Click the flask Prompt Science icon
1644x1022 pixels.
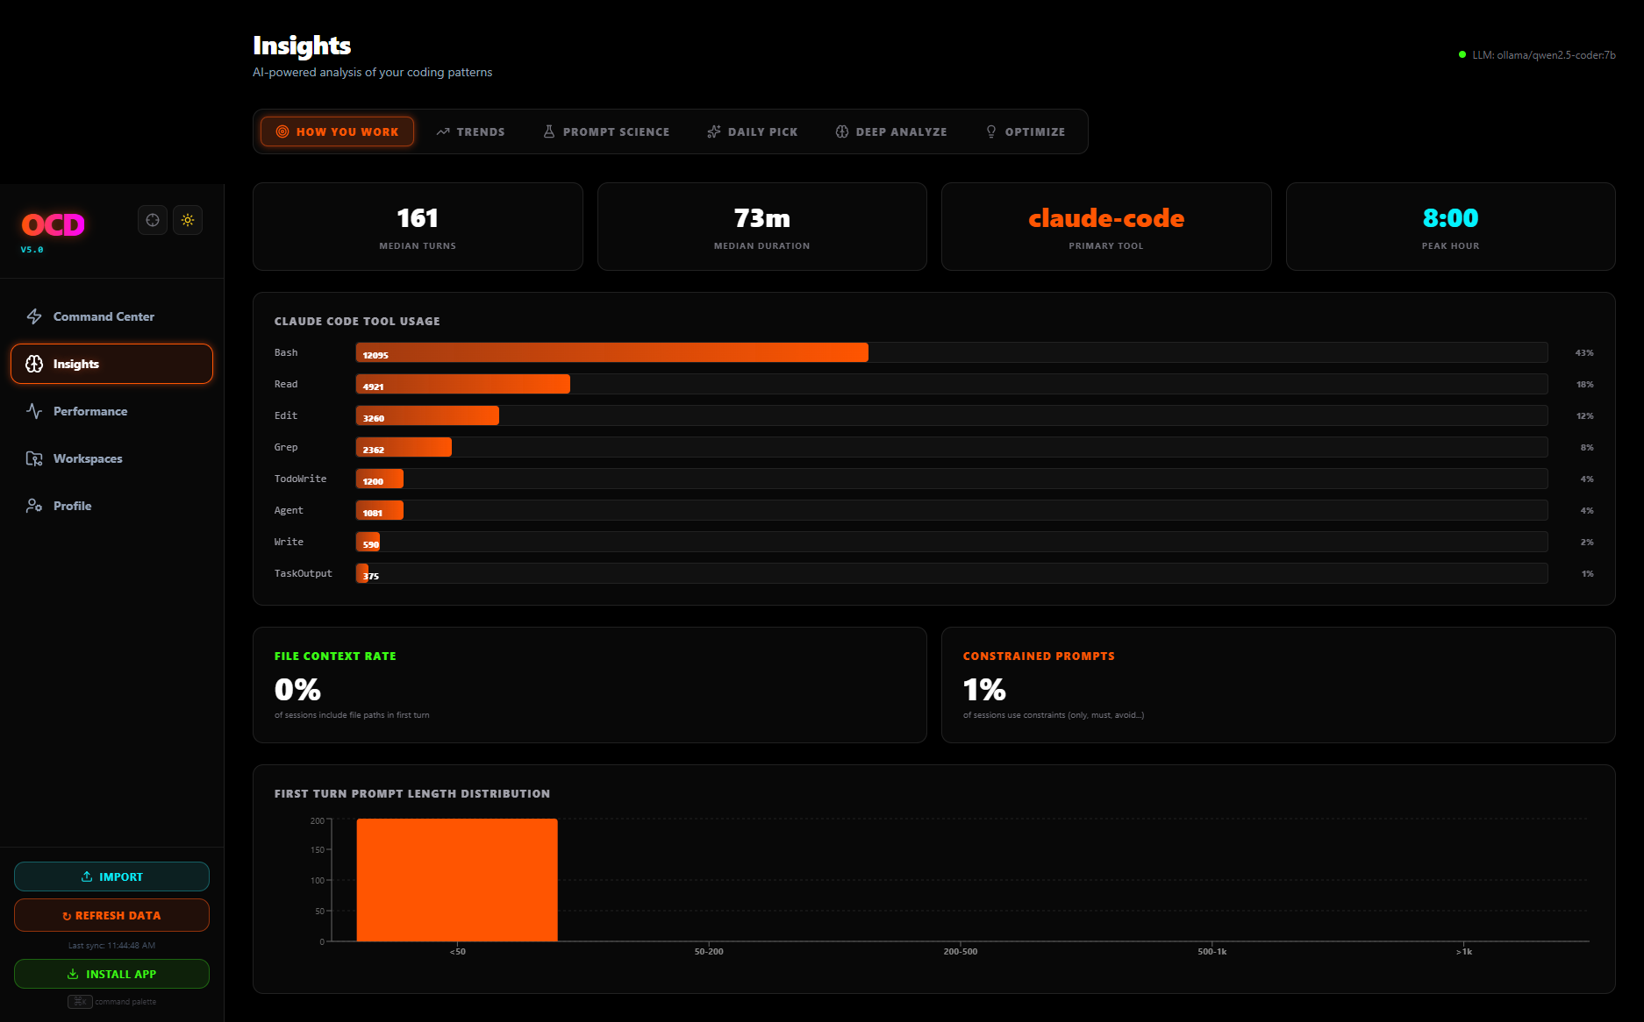pyautogui.click(x=549, y=131)
